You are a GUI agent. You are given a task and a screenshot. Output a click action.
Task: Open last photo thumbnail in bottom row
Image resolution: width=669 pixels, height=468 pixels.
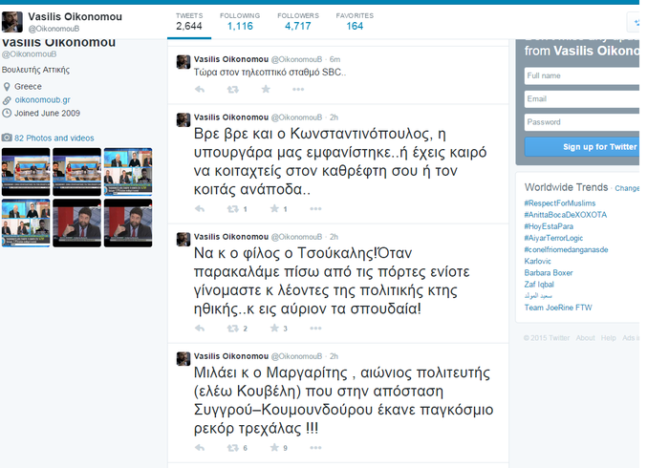(128, 223)
